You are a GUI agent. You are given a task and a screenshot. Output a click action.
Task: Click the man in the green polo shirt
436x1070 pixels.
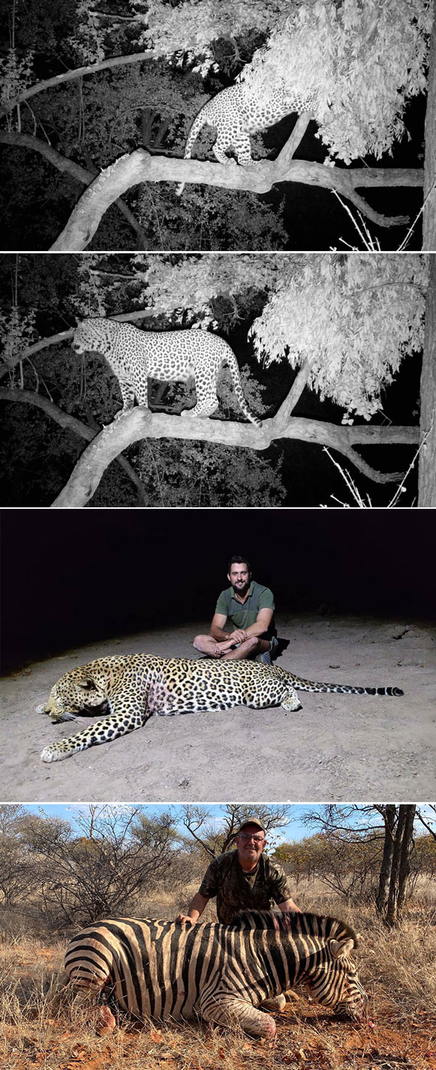(x=238, y=610)
